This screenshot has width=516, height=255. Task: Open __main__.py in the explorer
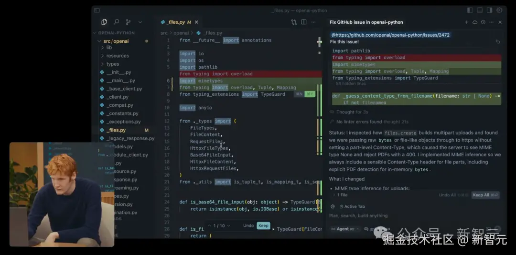(120, 81)
